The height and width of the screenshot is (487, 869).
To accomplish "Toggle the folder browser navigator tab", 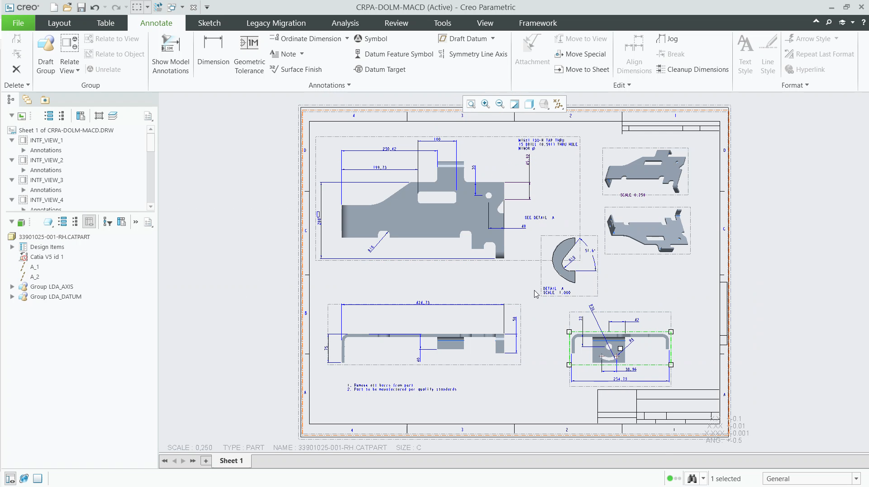I will pyautogui.click(x=27, y=100).
